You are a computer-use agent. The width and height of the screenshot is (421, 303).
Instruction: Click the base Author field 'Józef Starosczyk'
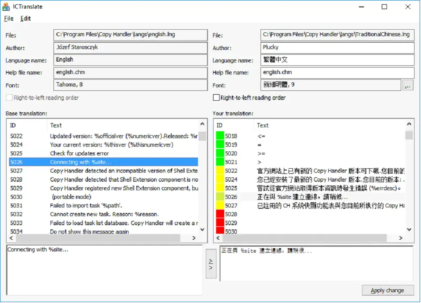[131, 47]
